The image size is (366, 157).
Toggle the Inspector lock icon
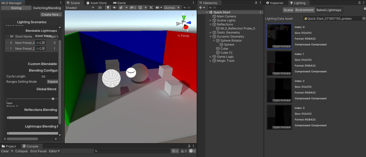click(x=359, y=3)
